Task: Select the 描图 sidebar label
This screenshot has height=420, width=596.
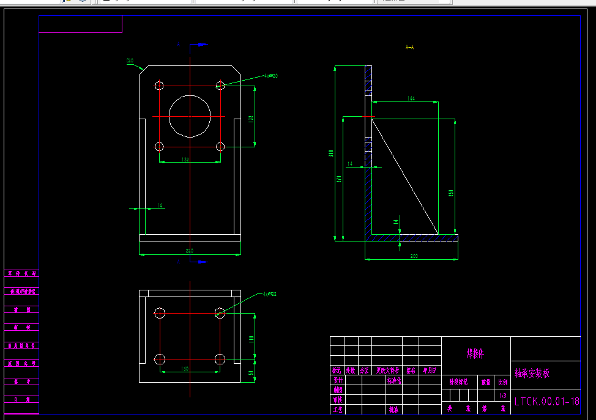Action: click(x=23, y=309)
